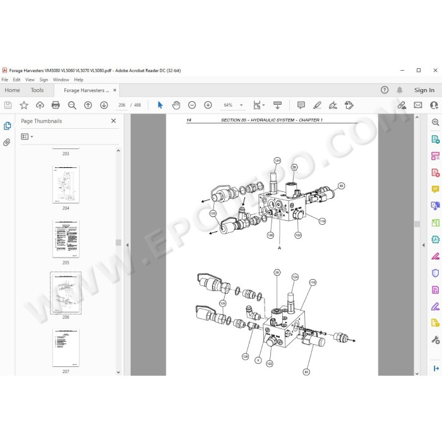Open the Edit menu
The image size is (442, 442).
(16, 80)
